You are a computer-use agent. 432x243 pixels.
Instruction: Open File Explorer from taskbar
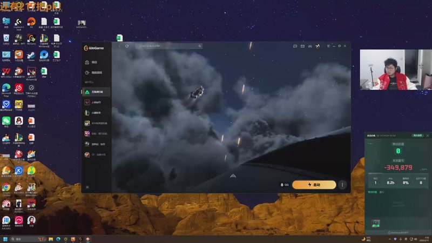click(x=51, y=239)
